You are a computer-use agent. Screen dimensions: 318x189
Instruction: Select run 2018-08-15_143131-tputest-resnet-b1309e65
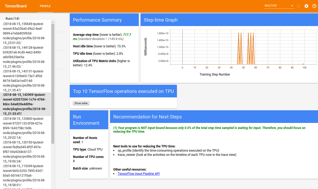(26, 81)
